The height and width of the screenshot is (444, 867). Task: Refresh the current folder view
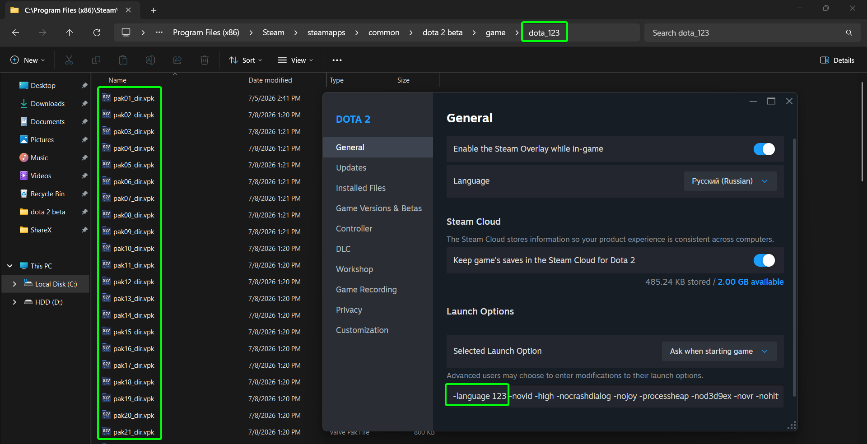(x=97, y=32)
